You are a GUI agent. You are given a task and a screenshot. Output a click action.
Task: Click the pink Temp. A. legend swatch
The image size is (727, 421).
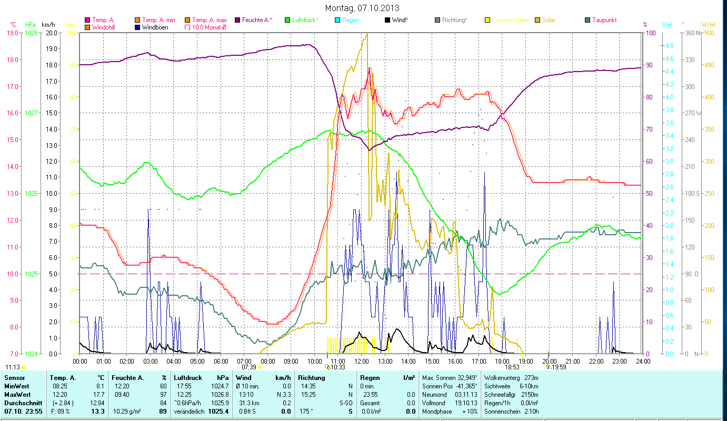pos(87,20)
